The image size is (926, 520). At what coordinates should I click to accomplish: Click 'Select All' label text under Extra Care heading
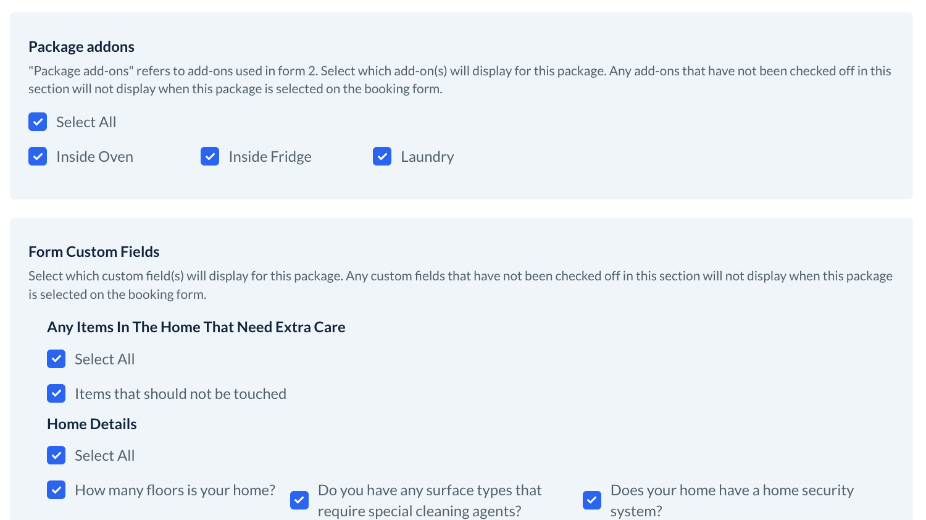pyautogui.click(x=104, y=359)
